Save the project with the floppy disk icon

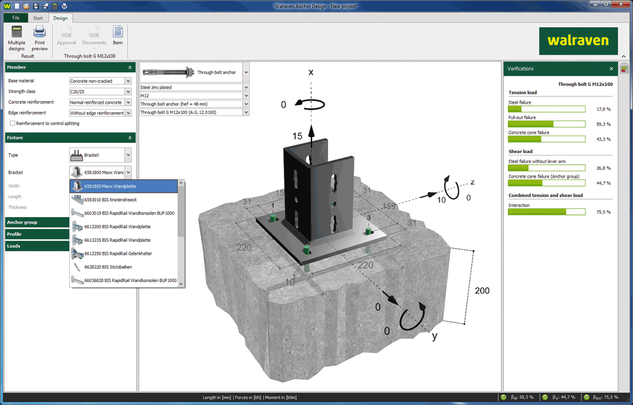coord(36,6)
